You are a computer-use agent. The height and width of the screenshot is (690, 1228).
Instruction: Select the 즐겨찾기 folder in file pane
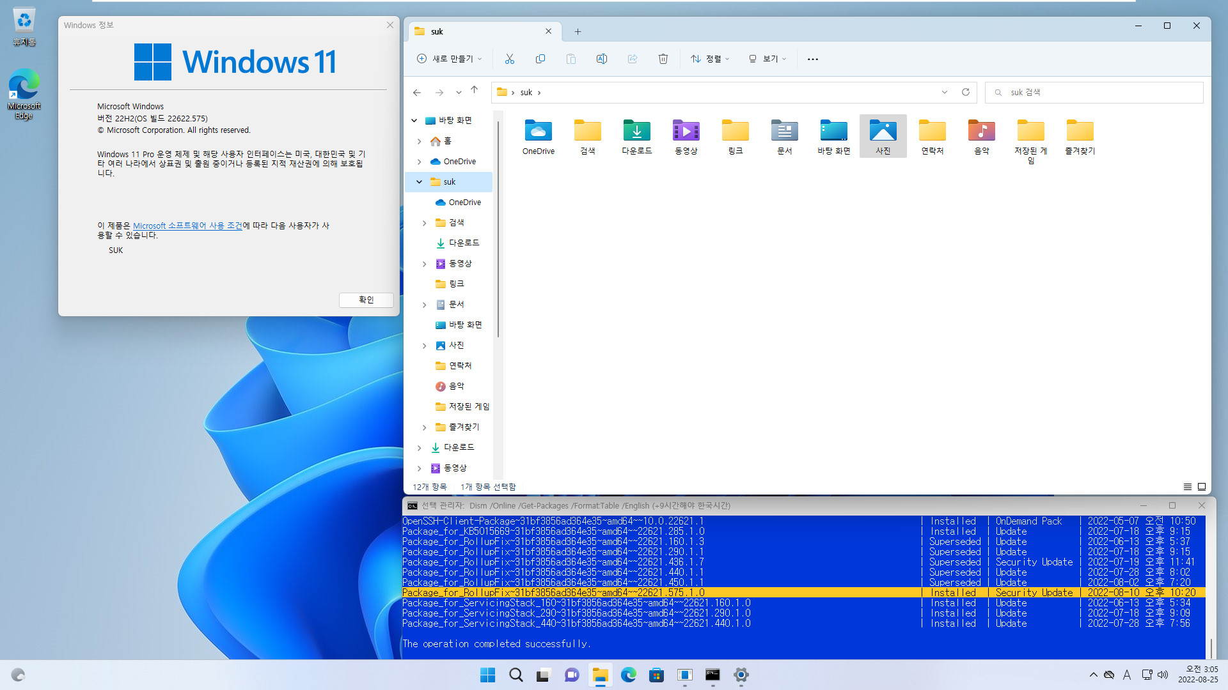click(x=1080, y=137)
